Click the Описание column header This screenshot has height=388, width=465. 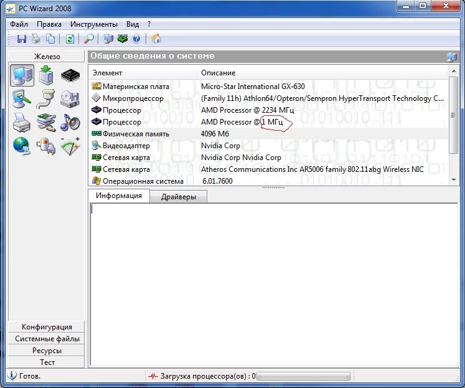pos(322,73)
